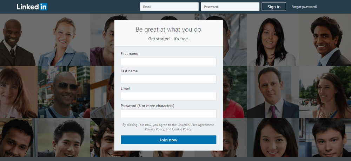Click the smiling man in suit photo at top left

18,40
